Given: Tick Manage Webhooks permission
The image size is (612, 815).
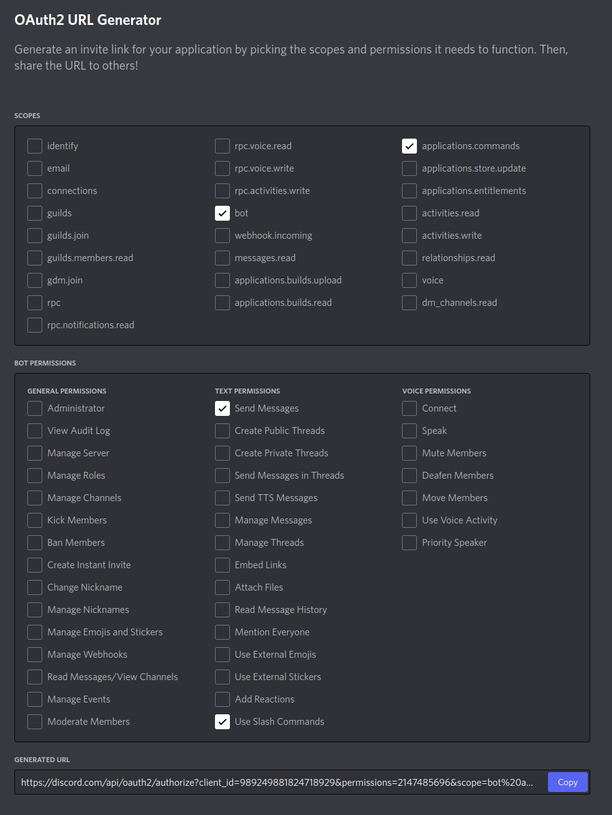Looking at the screenshot, I should pos(35,655).
